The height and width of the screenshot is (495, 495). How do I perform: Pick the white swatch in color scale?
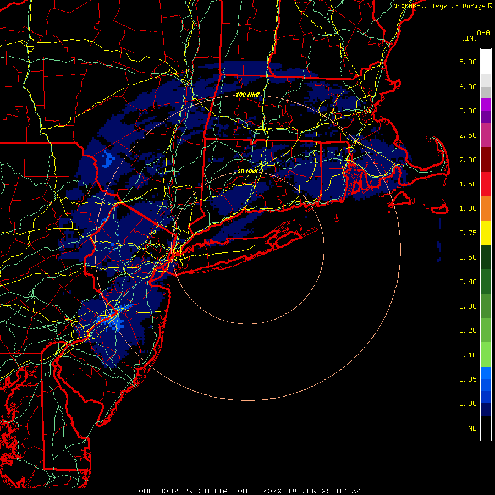(486, 62)
